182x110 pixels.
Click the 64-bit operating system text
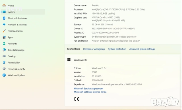pos(114,37)
